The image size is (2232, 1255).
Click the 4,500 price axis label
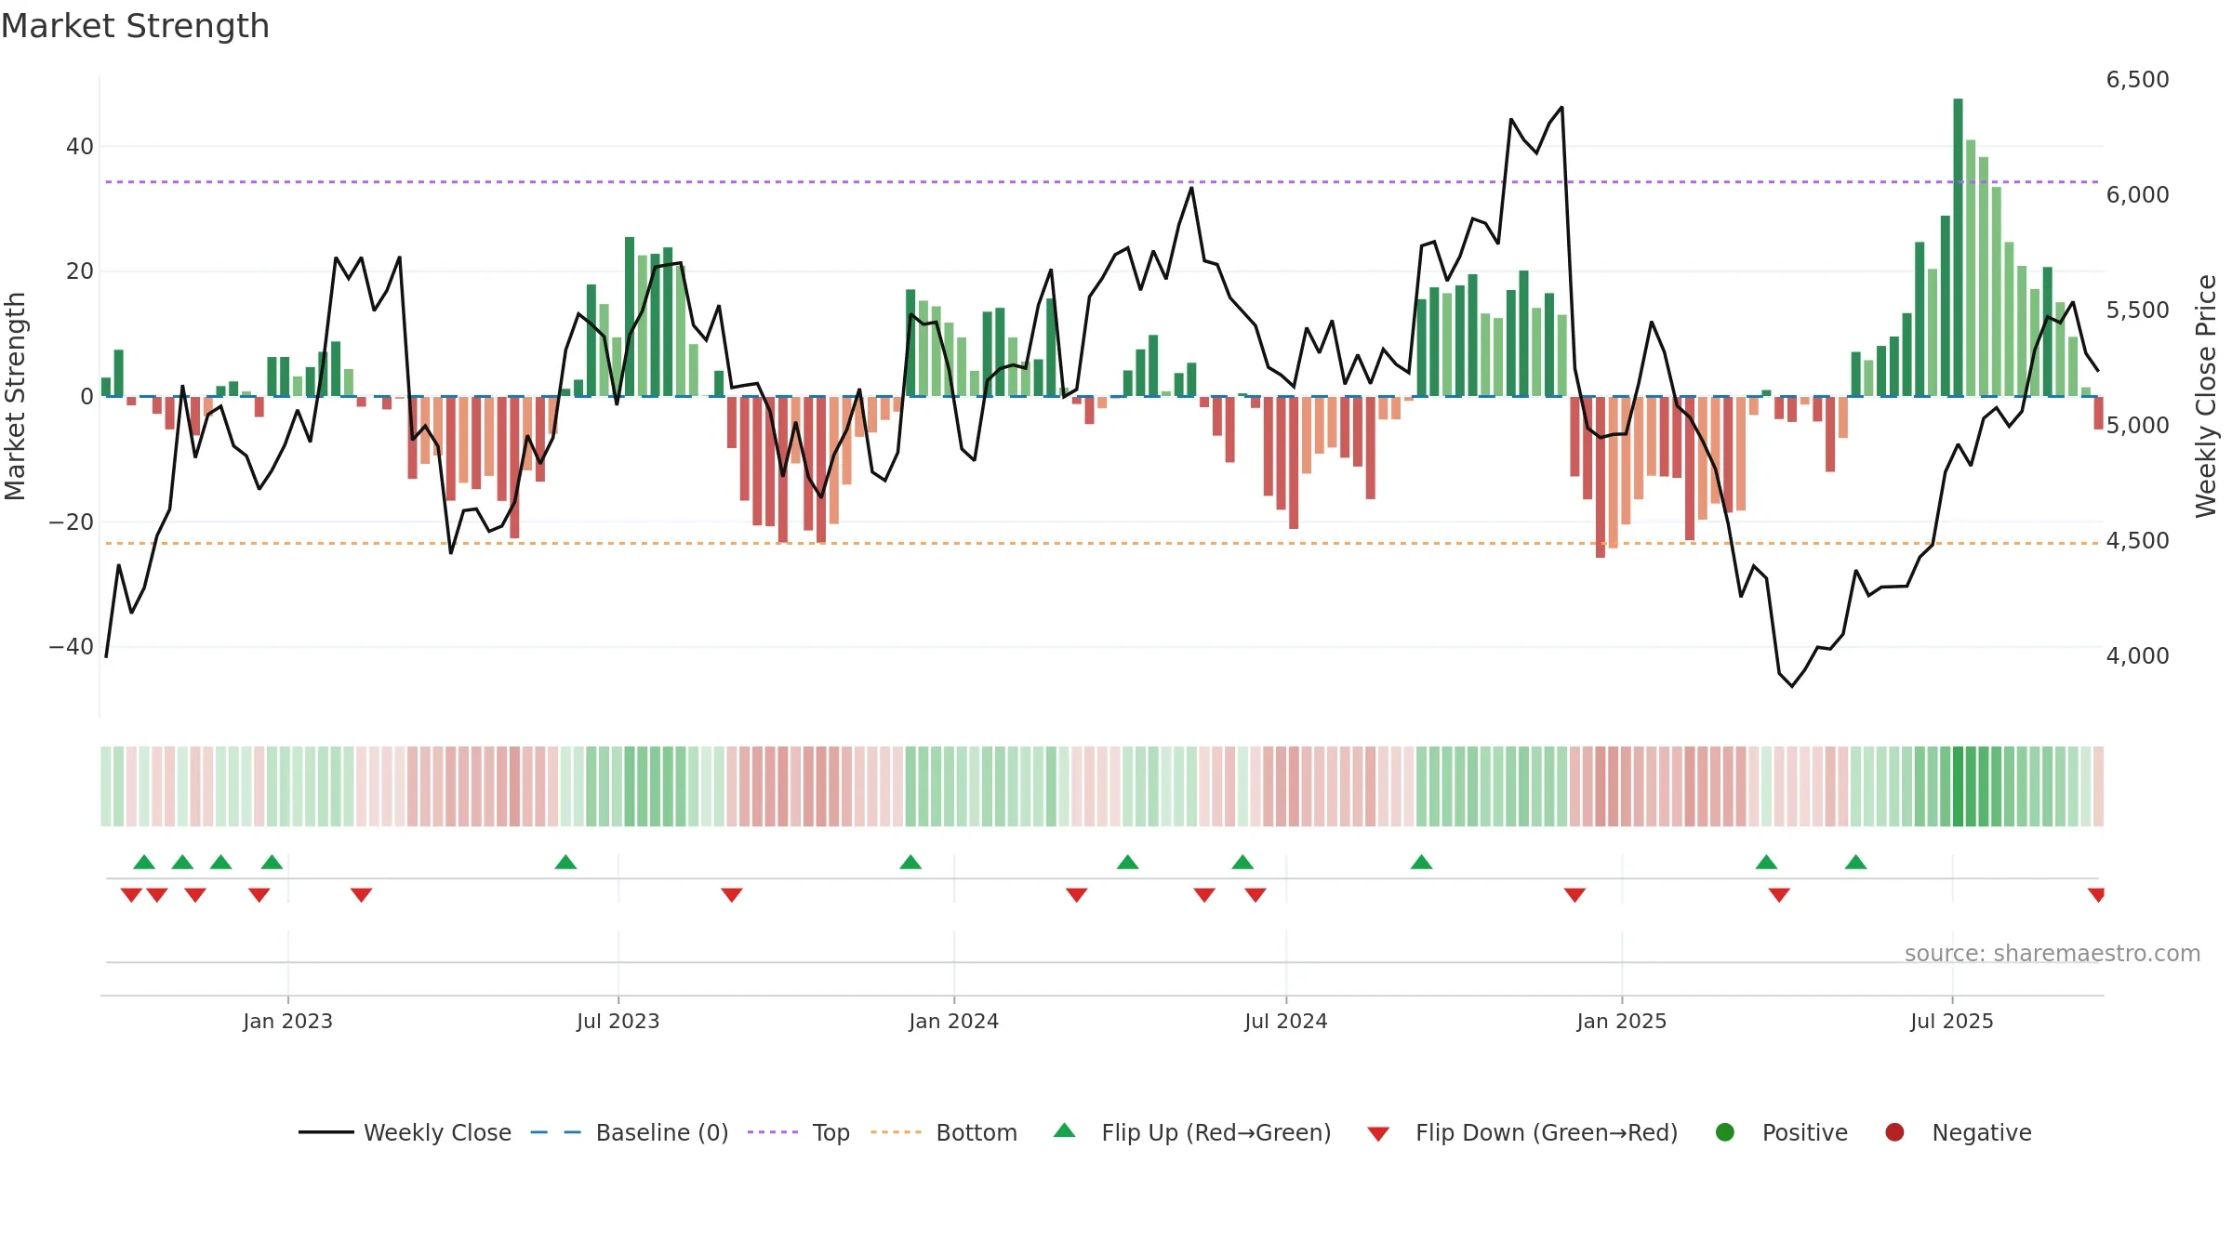pos(2138,541)
